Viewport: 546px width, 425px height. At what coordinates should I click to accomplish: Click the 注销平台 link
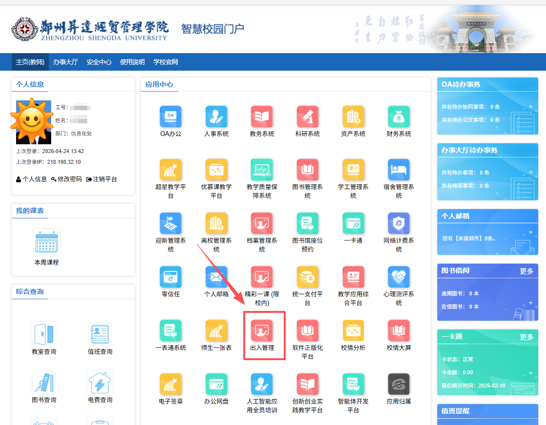(101, 179)
